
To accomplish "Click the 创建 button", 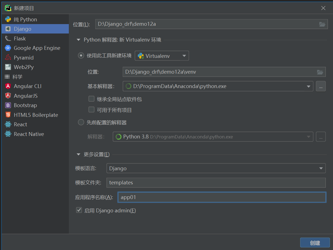I will tap(315, 243).
